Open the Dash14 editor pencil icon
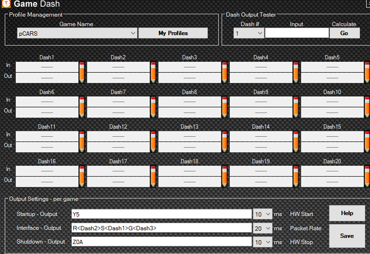370x254 pixels. click(x=296, y=141)
